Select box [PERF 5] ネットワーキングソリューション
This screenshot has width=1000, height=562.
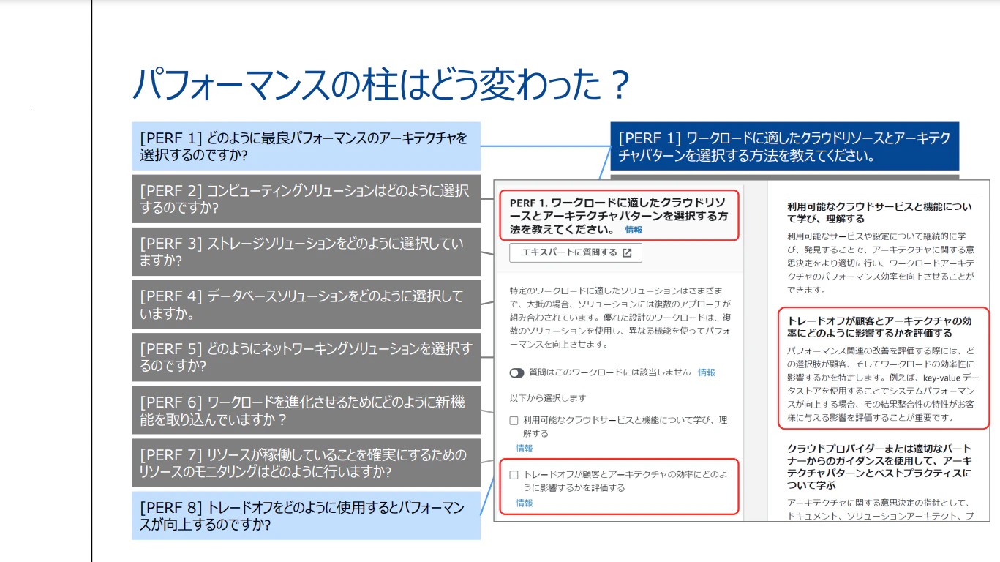[x=306, y=357]
